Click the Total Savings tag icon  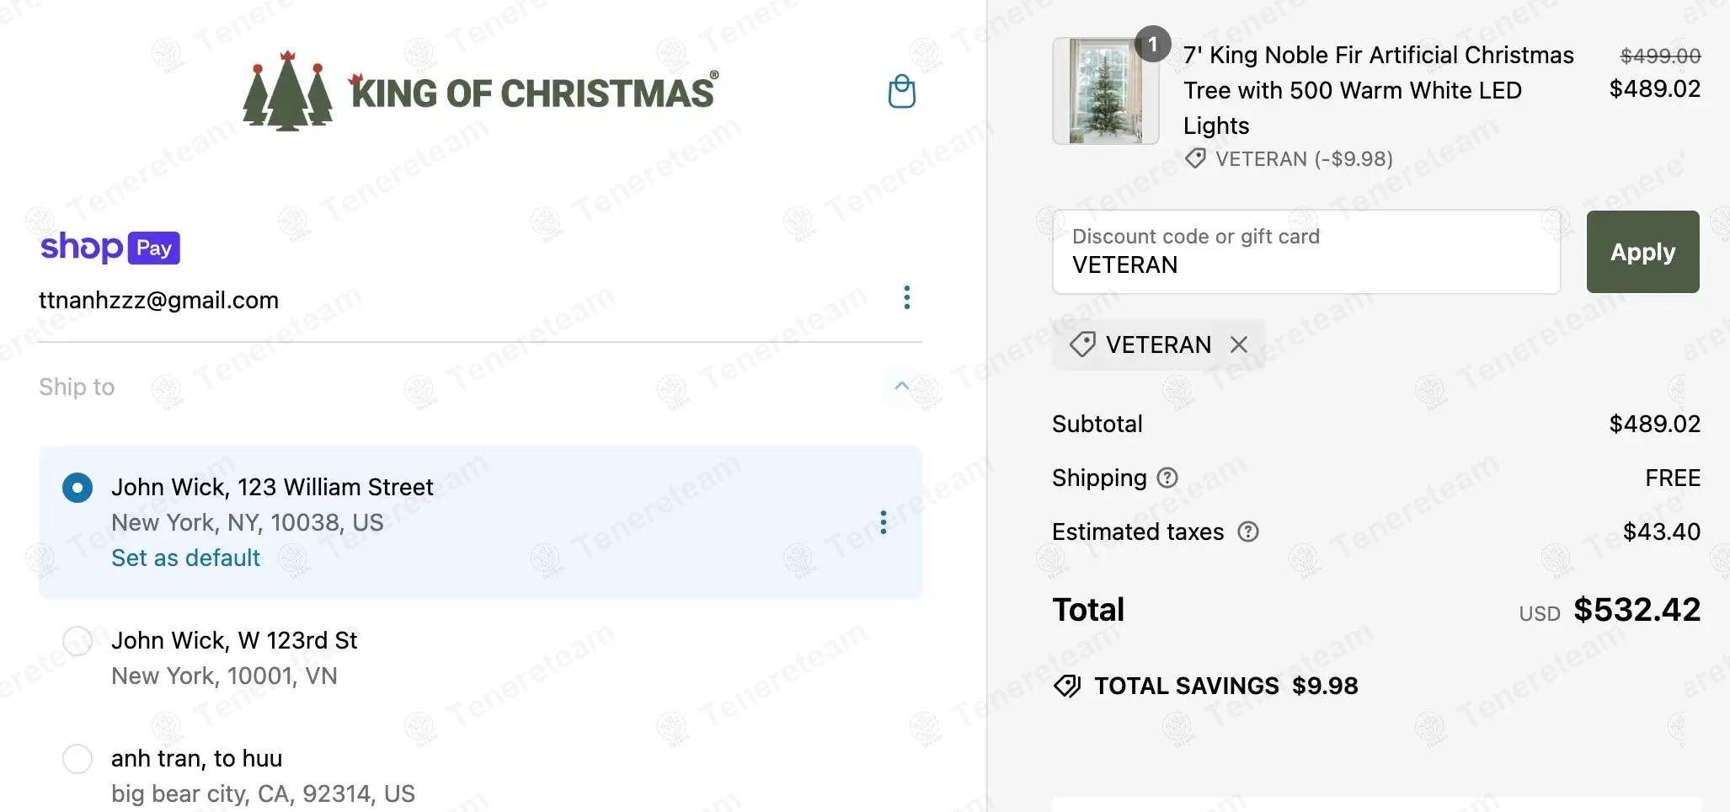coord(1067,686)
